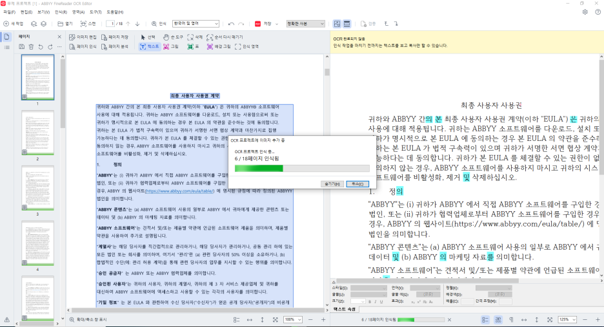Select the 그림 picture area tool
The height and width of the screenshot is (327, 604).
click(170, 47)
